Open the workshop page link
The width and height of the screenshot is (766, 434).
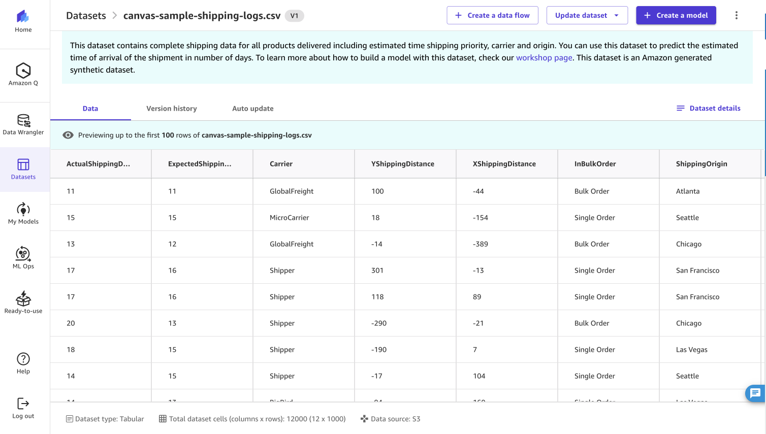click(x=544, y=57)
